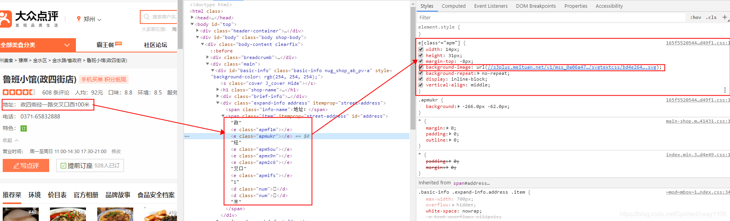Disable the display: inline-block property
This screenshot has width=730, height=221.
(x=421, y=79)
